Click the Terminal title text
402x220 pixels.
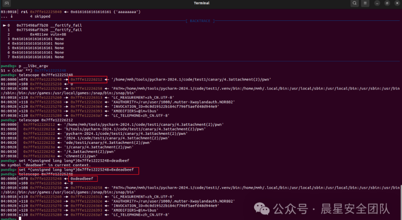[201, 4]
